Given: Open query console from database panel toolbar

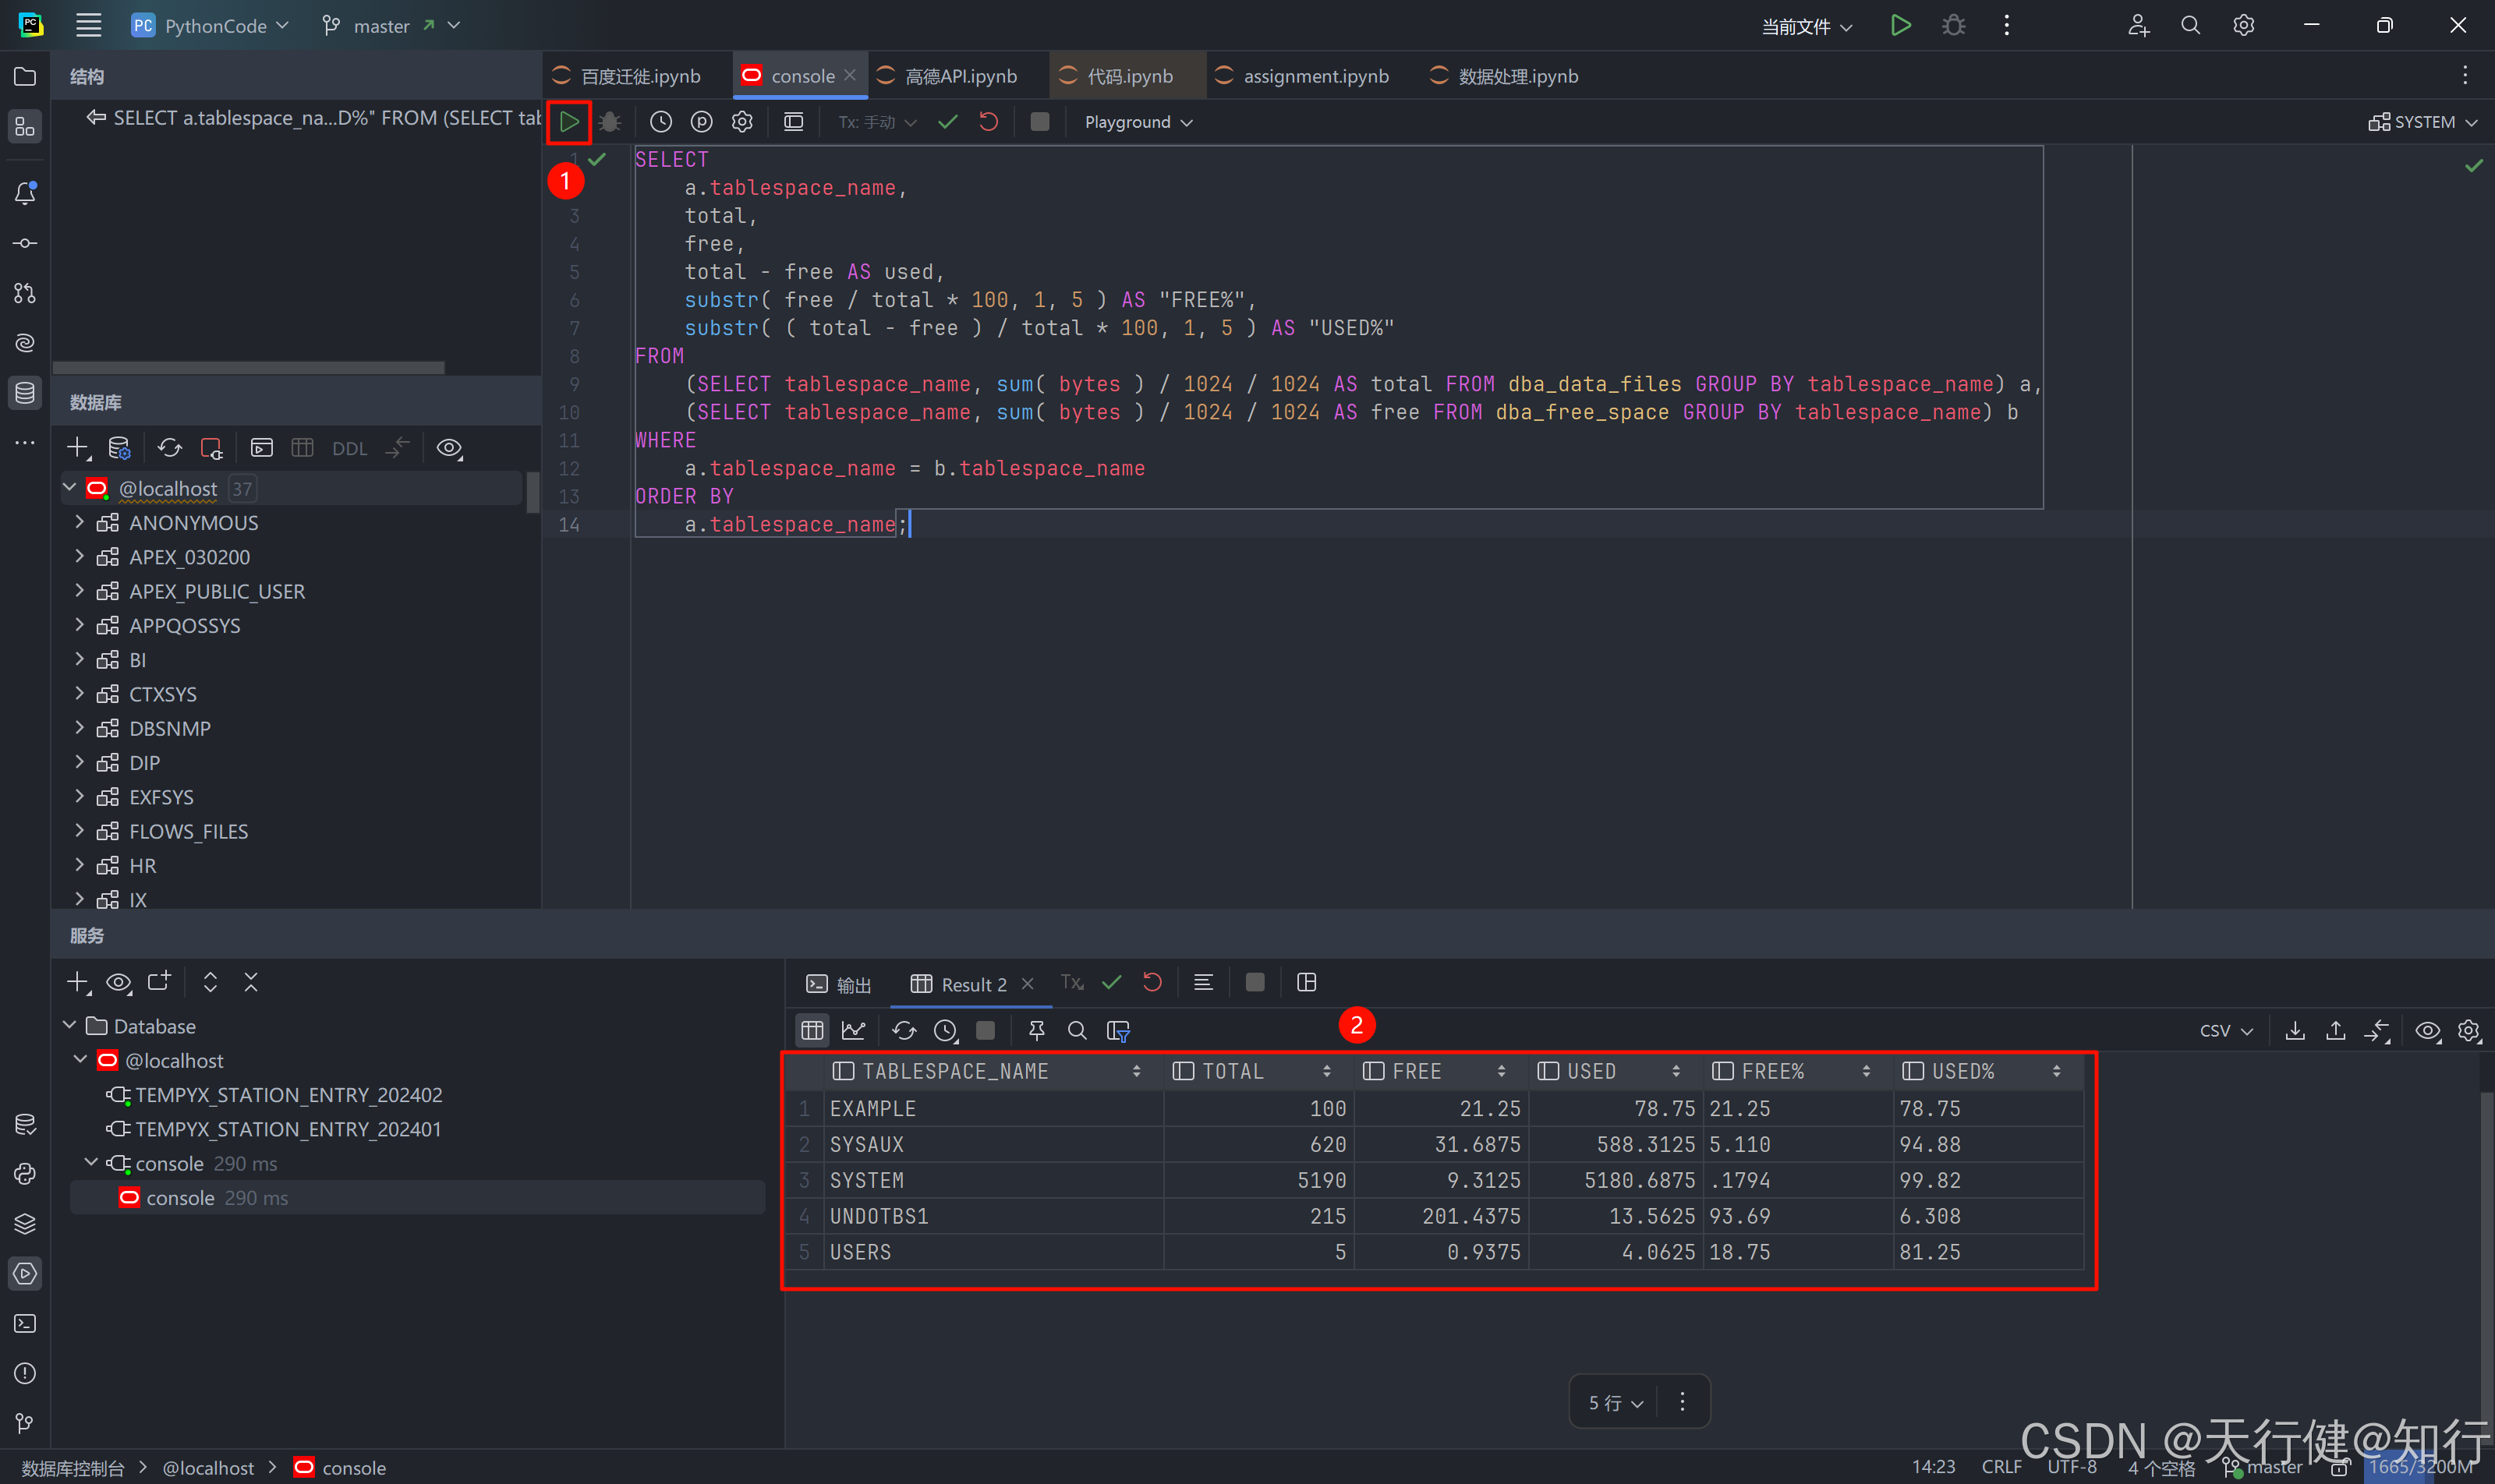Looking at the screenshot, I should (261, 448).
